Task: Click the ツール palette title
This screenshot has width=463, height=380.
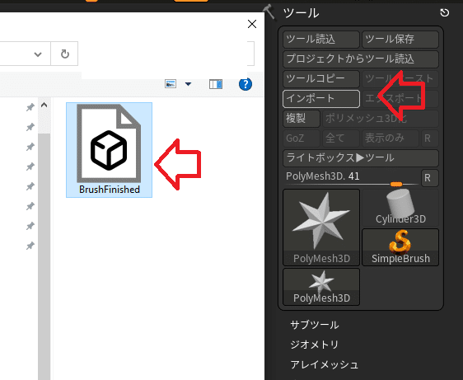Action: click(x=302, y=13)
